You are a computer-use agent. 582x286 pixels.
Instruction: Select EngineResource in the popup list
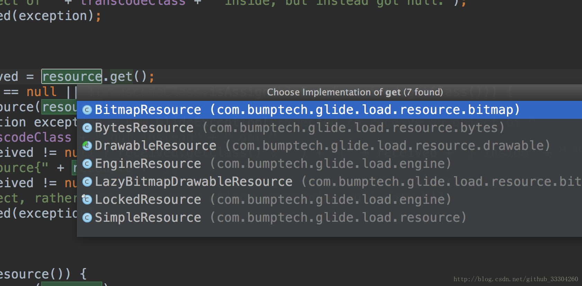(x=148, y=164)
